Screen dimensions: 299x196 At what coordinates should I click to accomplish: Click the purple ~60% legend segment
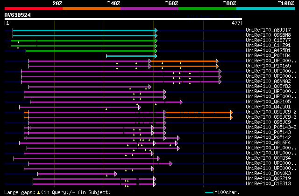pyautogui.click(x=149, y=8)
